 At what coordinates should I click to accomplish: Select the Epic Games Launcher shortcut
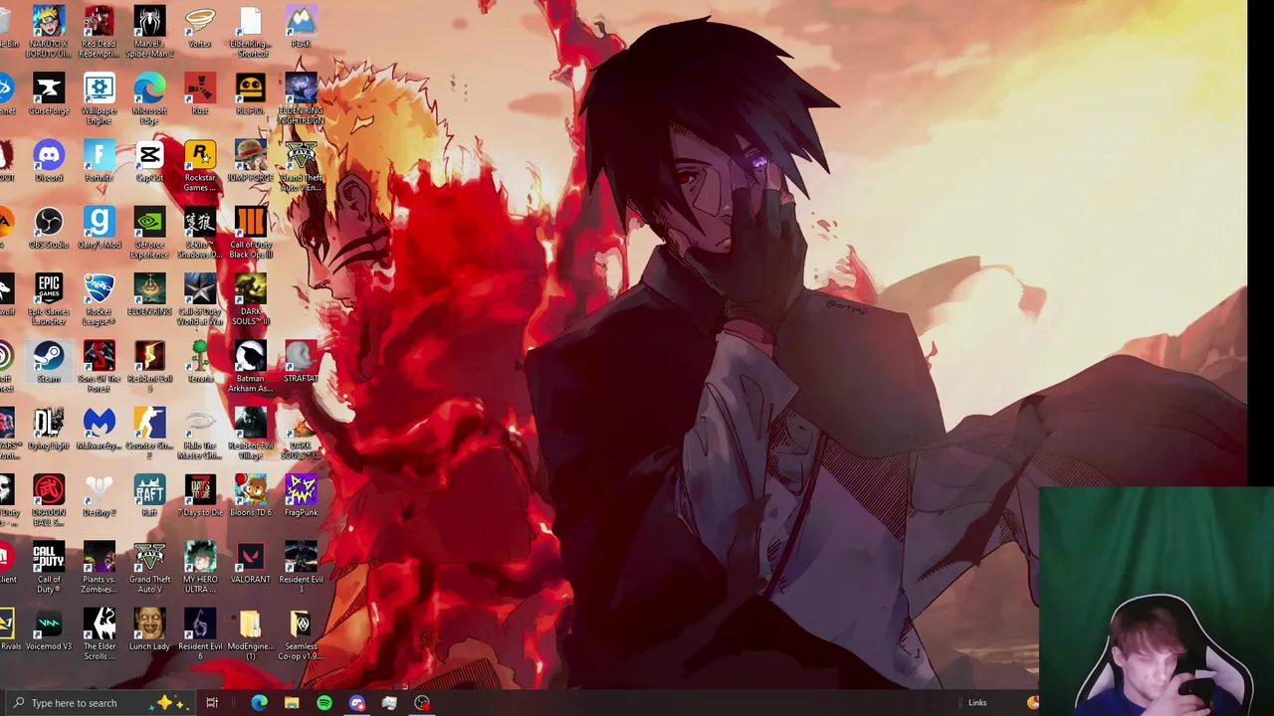coord(49,298)
